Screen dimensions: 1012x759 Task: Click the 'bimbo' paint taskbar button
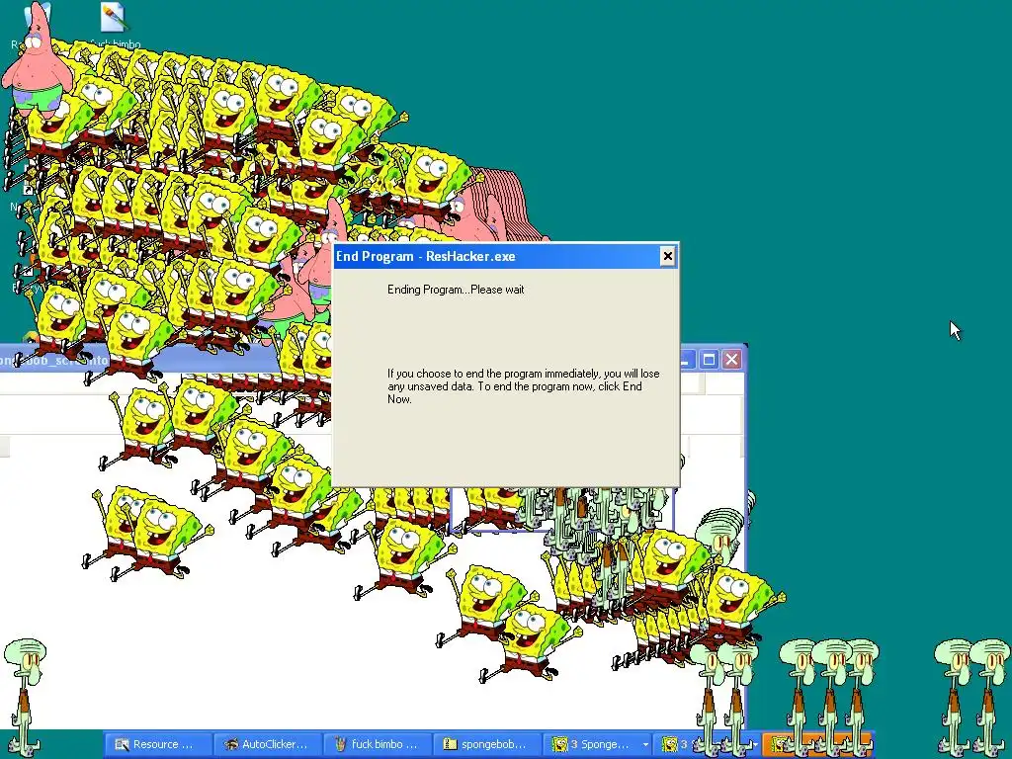[378, 744]
